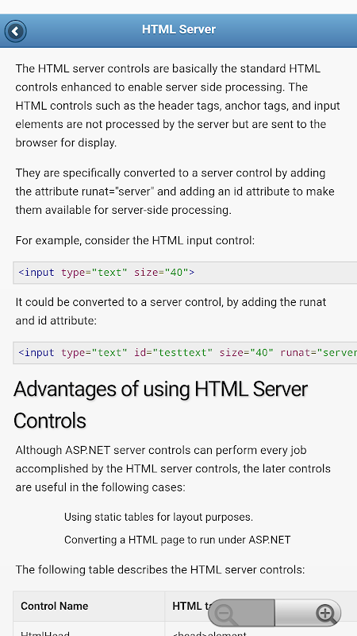Click the "For example, consider" sentence
357x636 pixels.
[x=135, y=241]
